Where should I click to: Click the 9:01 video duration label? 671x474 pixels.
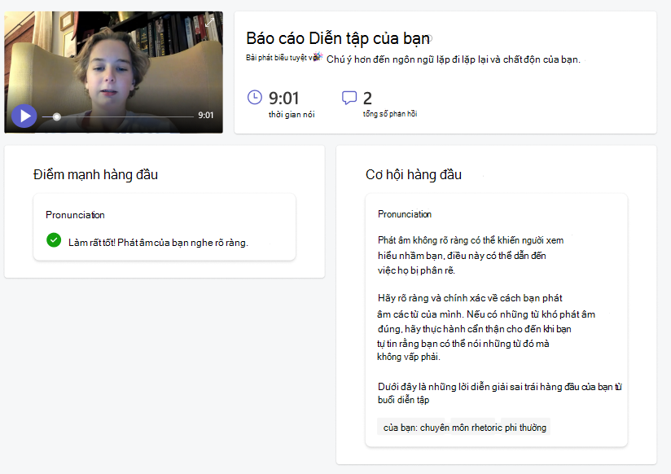pos(205,115)
